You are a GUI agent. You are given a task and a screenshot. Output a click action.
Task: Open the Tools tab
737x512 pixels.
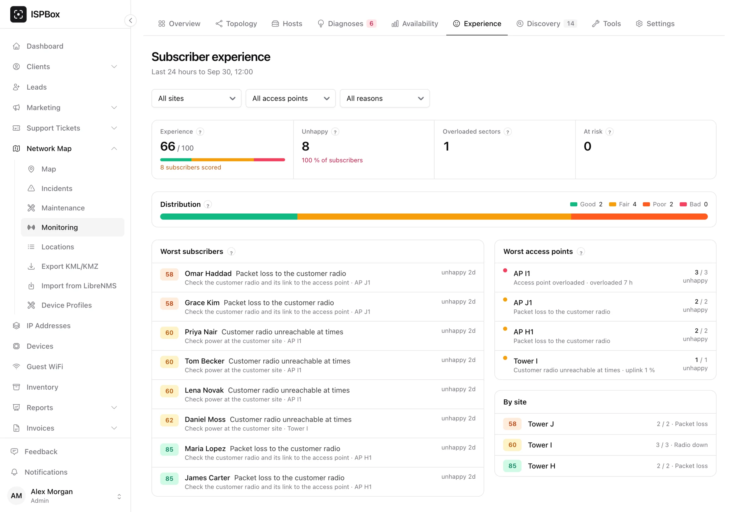pyautogui.click(x=606, y=24)
